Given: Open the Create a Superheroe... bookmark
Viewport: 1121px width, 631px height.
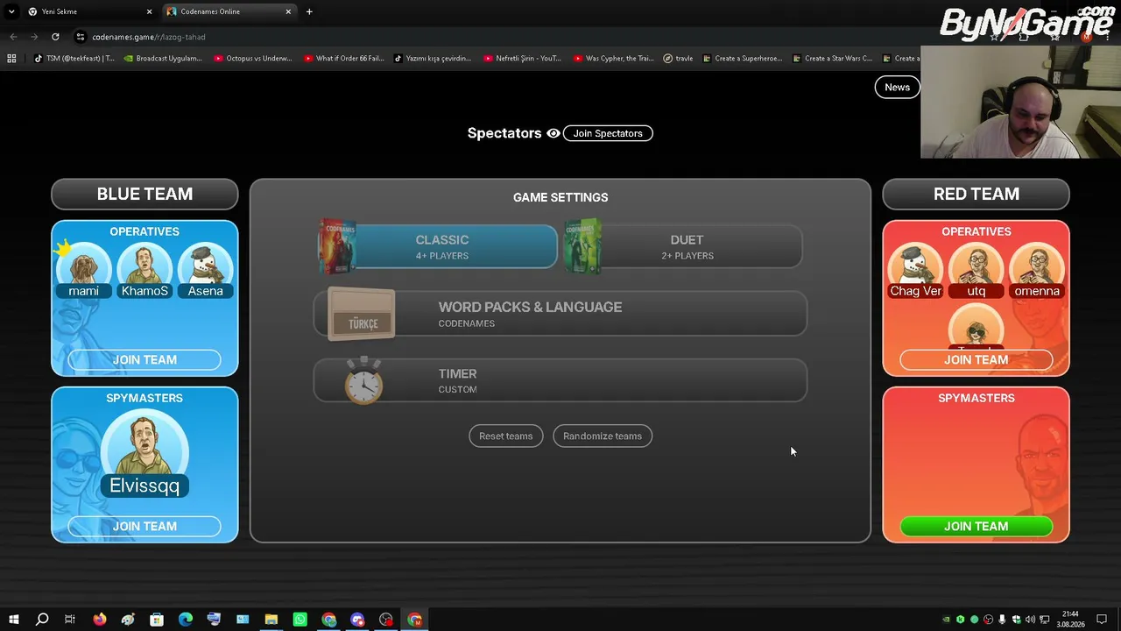Looking at the screenshot, I should click(743, 59).
